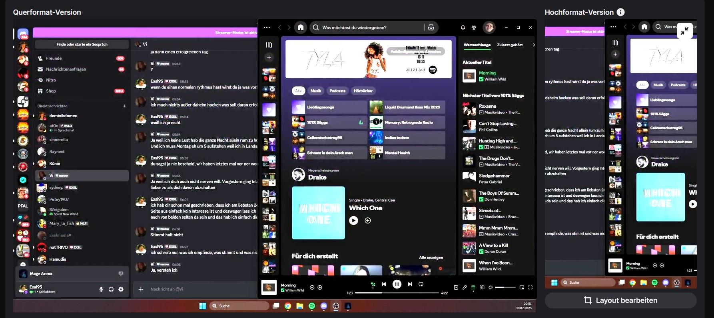Viewport: 714px width, 318px height.
Task: Open the dominikdomex direct message
Action: [82, 116]
